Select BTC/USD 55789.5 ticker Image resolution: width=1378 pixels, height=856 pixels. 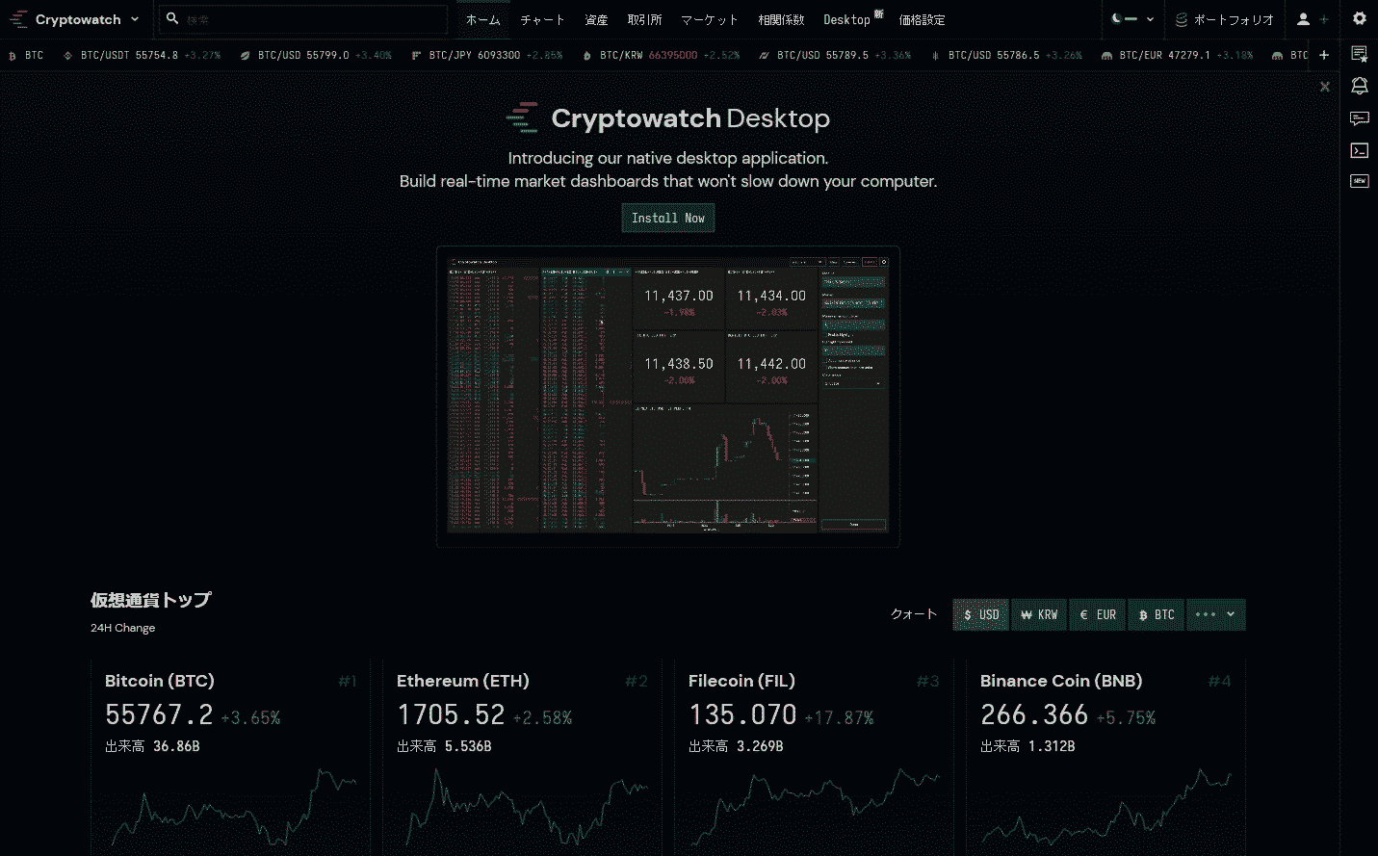pyautogui.click(x=835, y=55)
